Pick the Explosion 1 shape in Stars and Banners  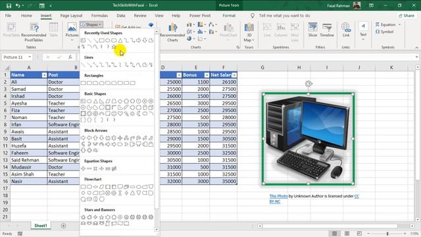click(x=83, y=217)
